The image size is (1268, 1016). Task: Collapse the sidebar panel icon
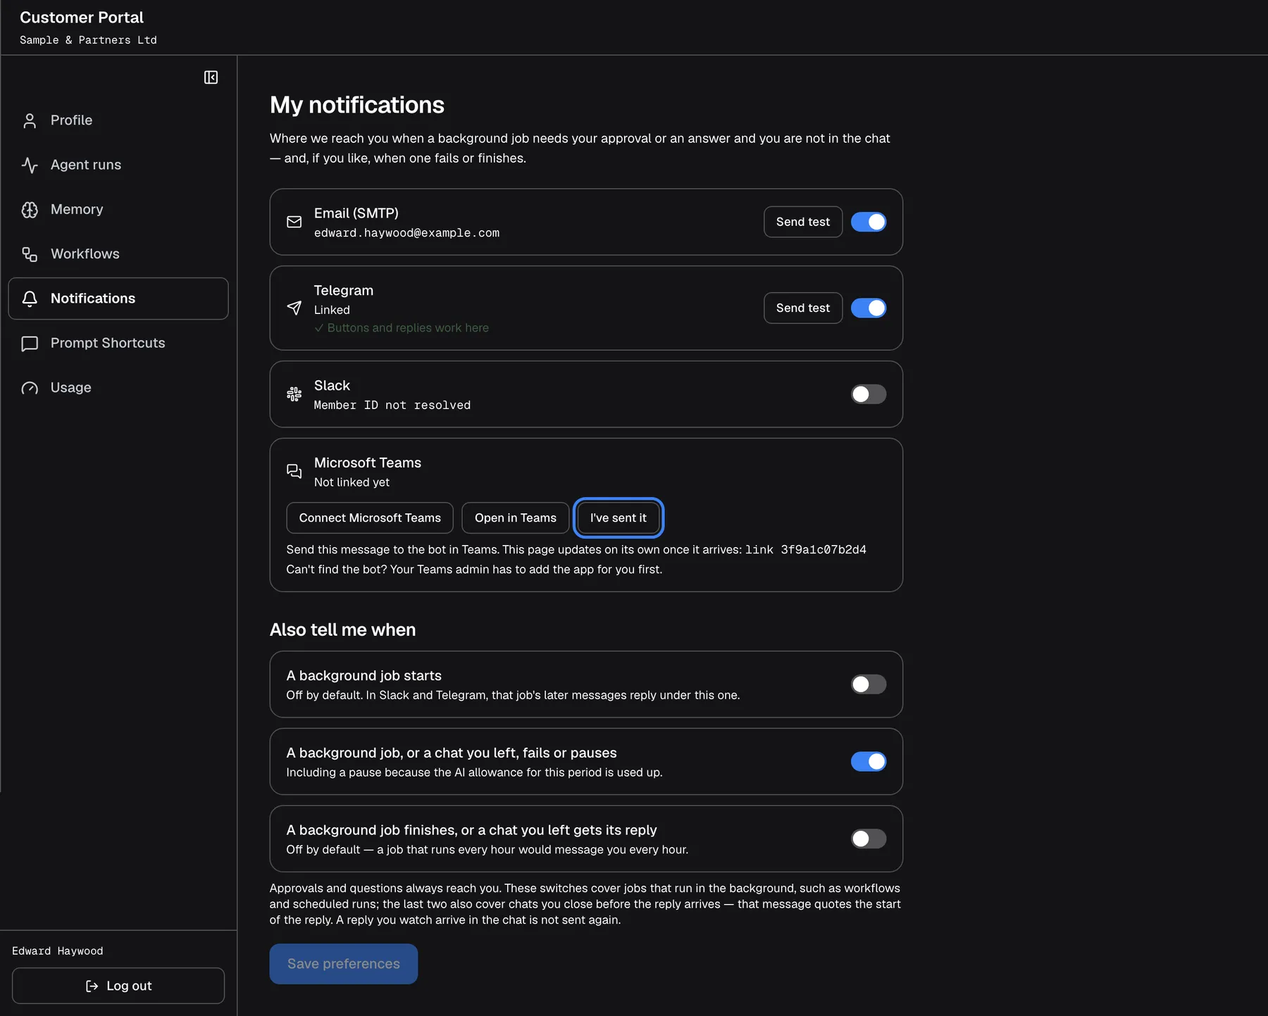[x=211, y=77]
